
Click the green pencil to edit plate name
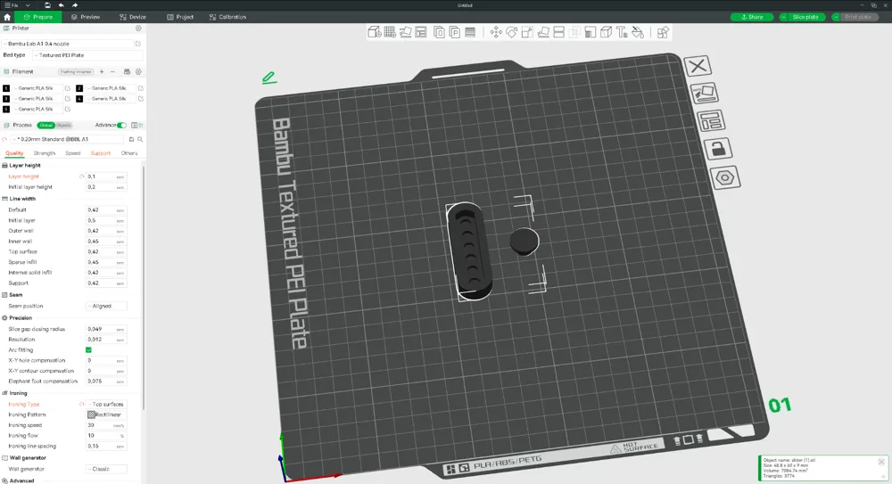point(269,78)
